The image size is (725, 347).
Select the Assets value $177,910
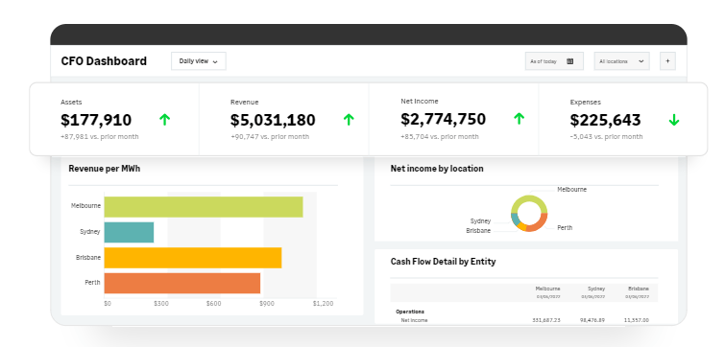[96, 120]
